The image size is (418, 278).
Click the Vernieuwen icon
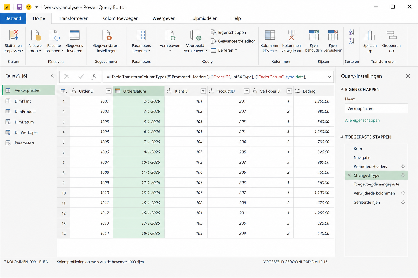(170, 35)
